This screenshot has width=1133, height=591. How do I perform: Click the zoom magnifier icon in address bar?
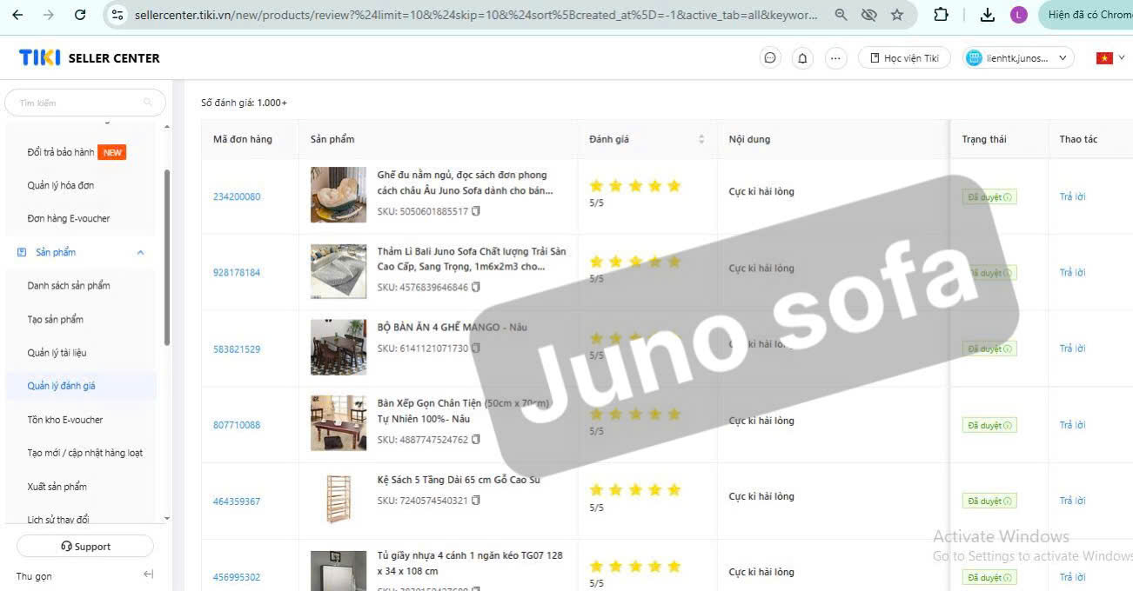841,15
